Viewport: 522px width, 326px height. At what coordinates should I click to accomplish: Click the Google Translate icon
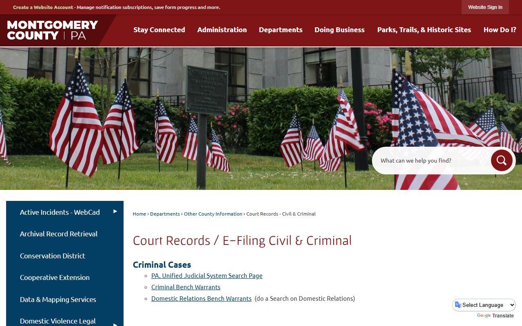tap(458, 305)
